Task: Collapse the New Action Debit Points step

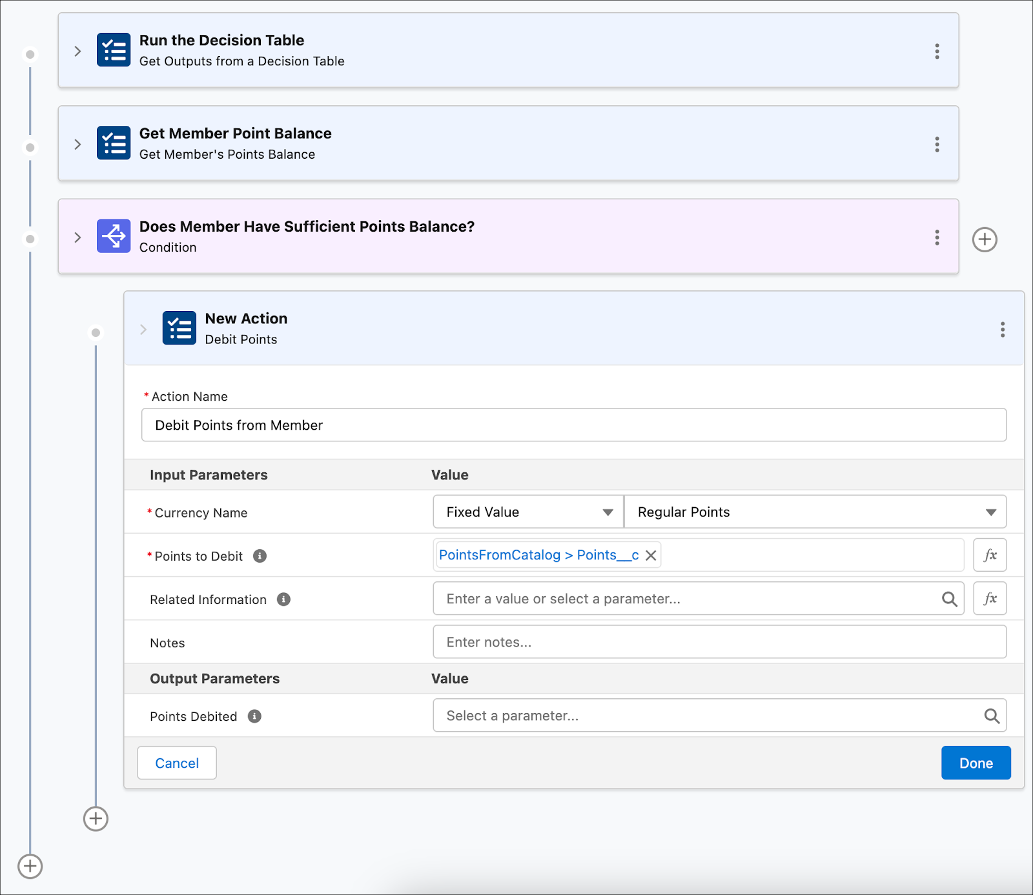Action: (143, 329)
